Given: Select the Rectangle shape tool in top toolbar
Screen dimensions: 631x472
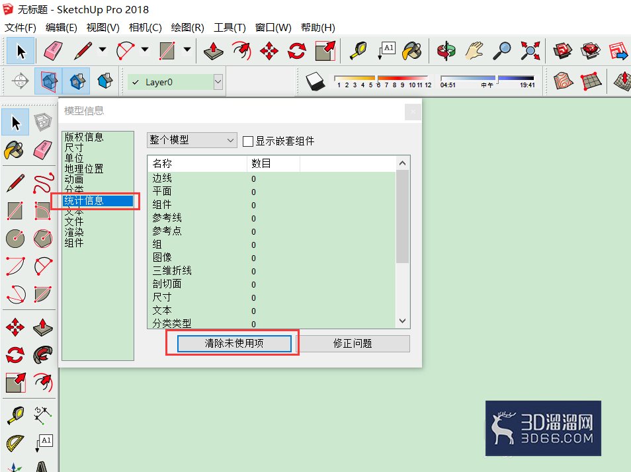Looking at the screenshot, I should coord(167,51).
